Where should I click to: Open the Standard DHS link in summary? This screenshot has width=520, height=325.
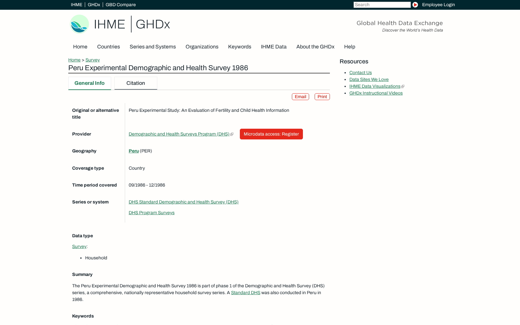click(246, 292)
